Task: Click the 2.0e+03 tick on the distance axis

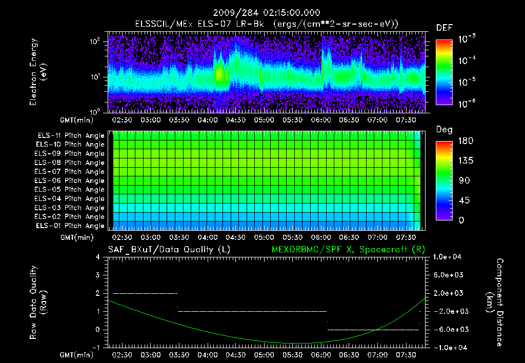Action: (448, 293)
